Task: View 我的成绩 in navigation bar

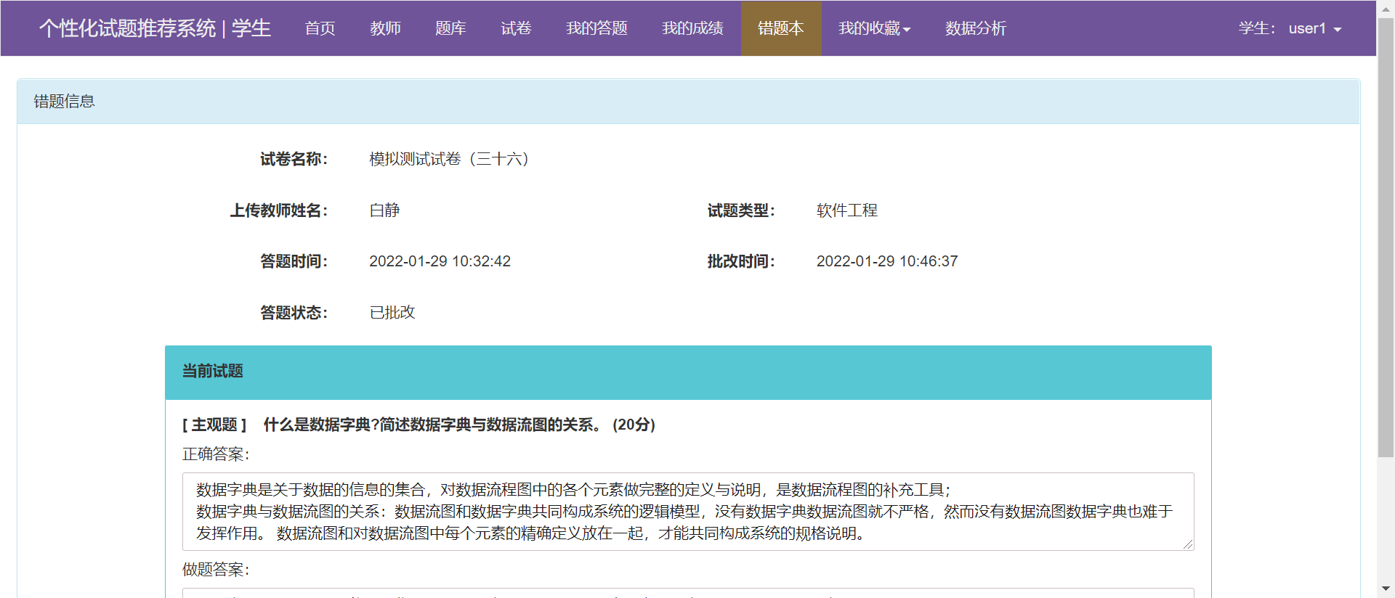Action: point(692,28)
